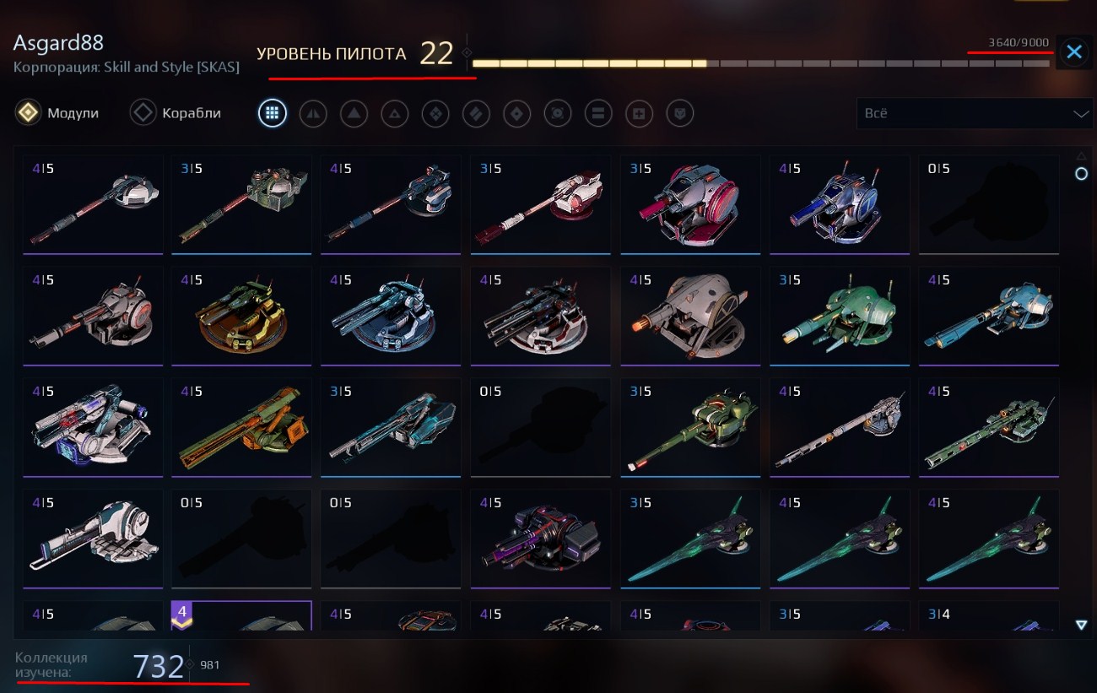This screenshot has height=693, width=1097.
Task: Open the 'Всё' filter dropdown
Action: coord(974,113)
